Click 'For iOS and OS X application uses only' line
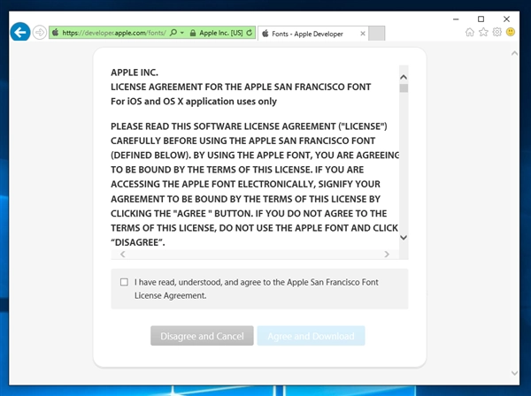531x396 pixels. click(x=194, y=102)
